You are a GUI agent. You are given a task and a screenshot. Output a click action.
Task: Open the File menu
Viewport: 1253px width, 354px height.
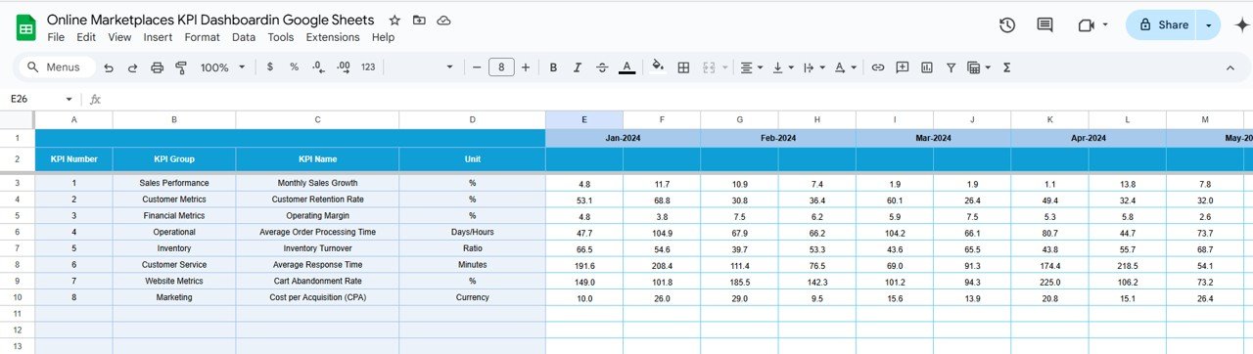point(56,37)
